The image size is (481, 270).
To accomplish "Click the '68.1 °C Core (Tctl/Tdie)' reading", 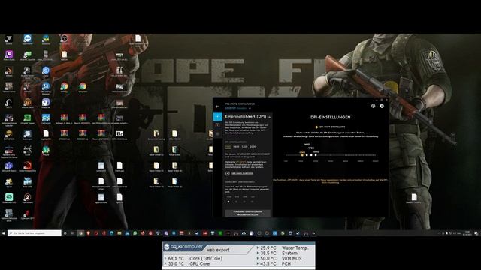I will click(x=194, y=258).
